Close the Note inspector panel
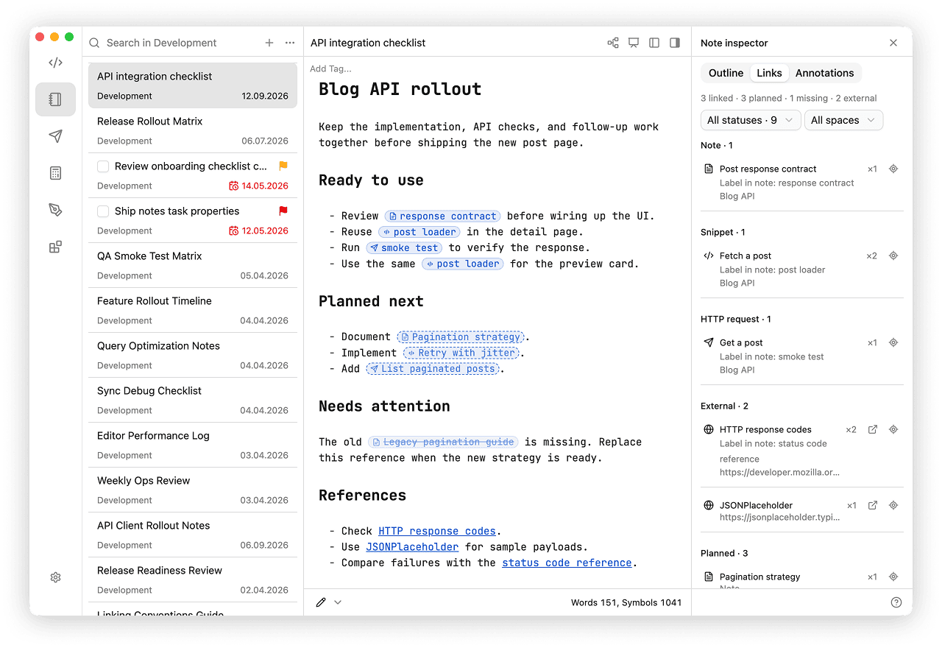The height and width of the screenshot is (648, 942). (893, 43)
